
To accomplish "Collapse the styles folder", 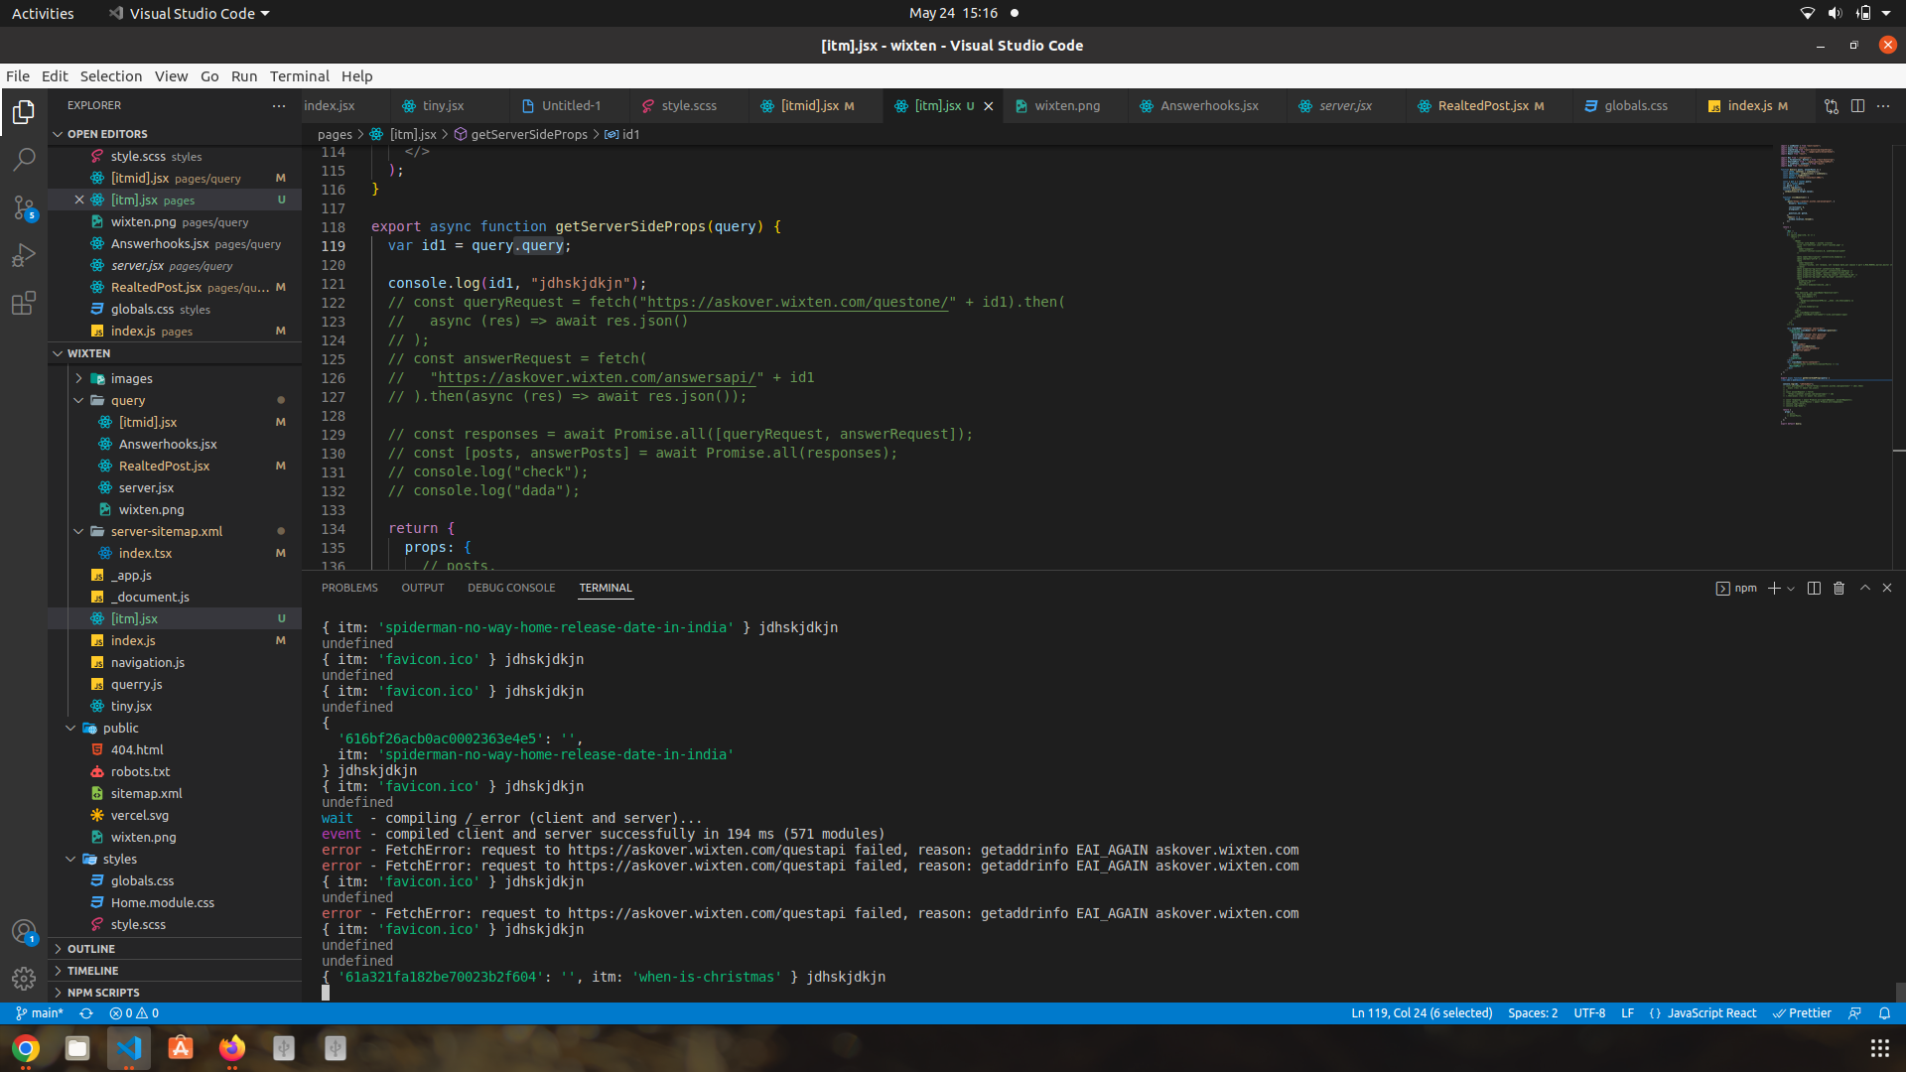I will (70, 859).
